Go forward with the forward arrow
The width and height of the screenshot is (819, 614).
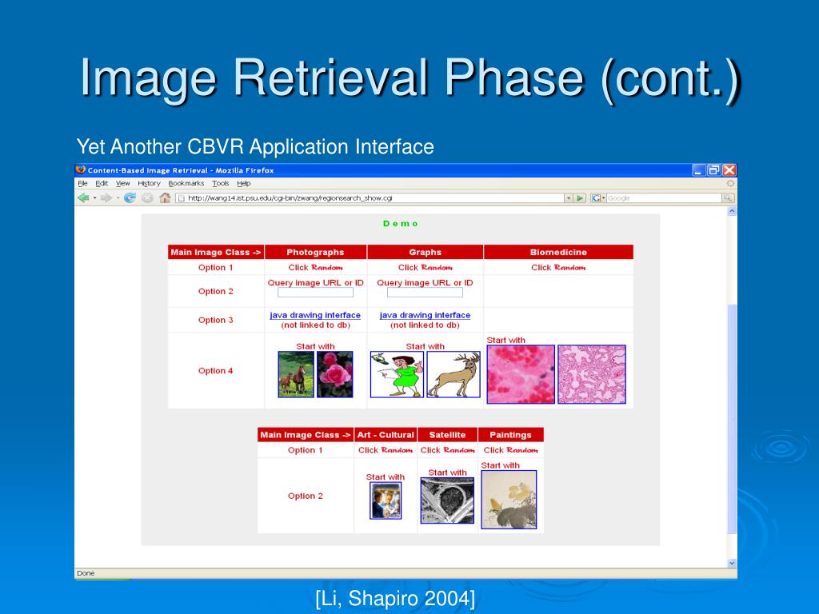(x=106, y=198)
